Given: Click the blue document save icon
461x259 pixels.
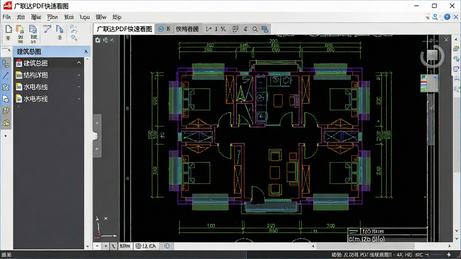Looking at the screenshot, I should (x=33, y=29).
